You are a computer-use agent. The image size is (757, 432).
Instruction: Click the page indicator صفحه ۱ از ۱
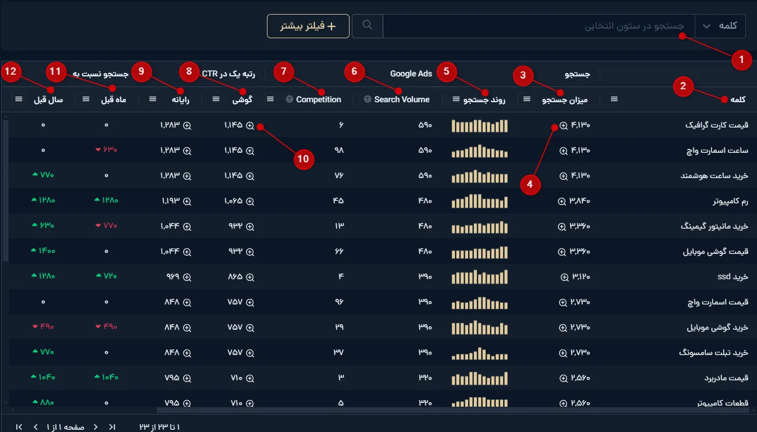point(65,427)
